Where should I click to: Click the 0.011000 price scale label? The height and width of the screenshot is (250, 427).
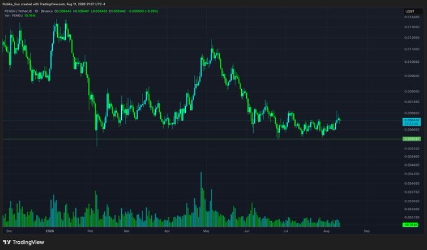[x=412, y=49]
